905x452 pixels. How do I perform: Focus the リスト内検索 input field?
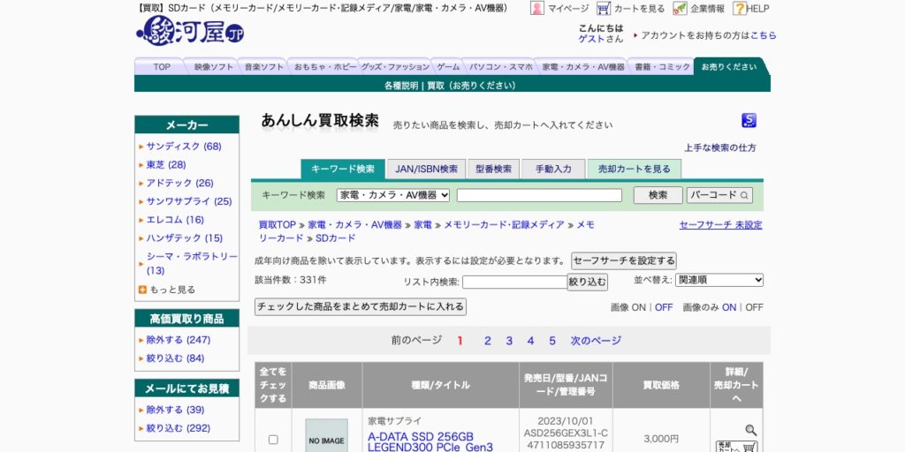click(515, 282)
